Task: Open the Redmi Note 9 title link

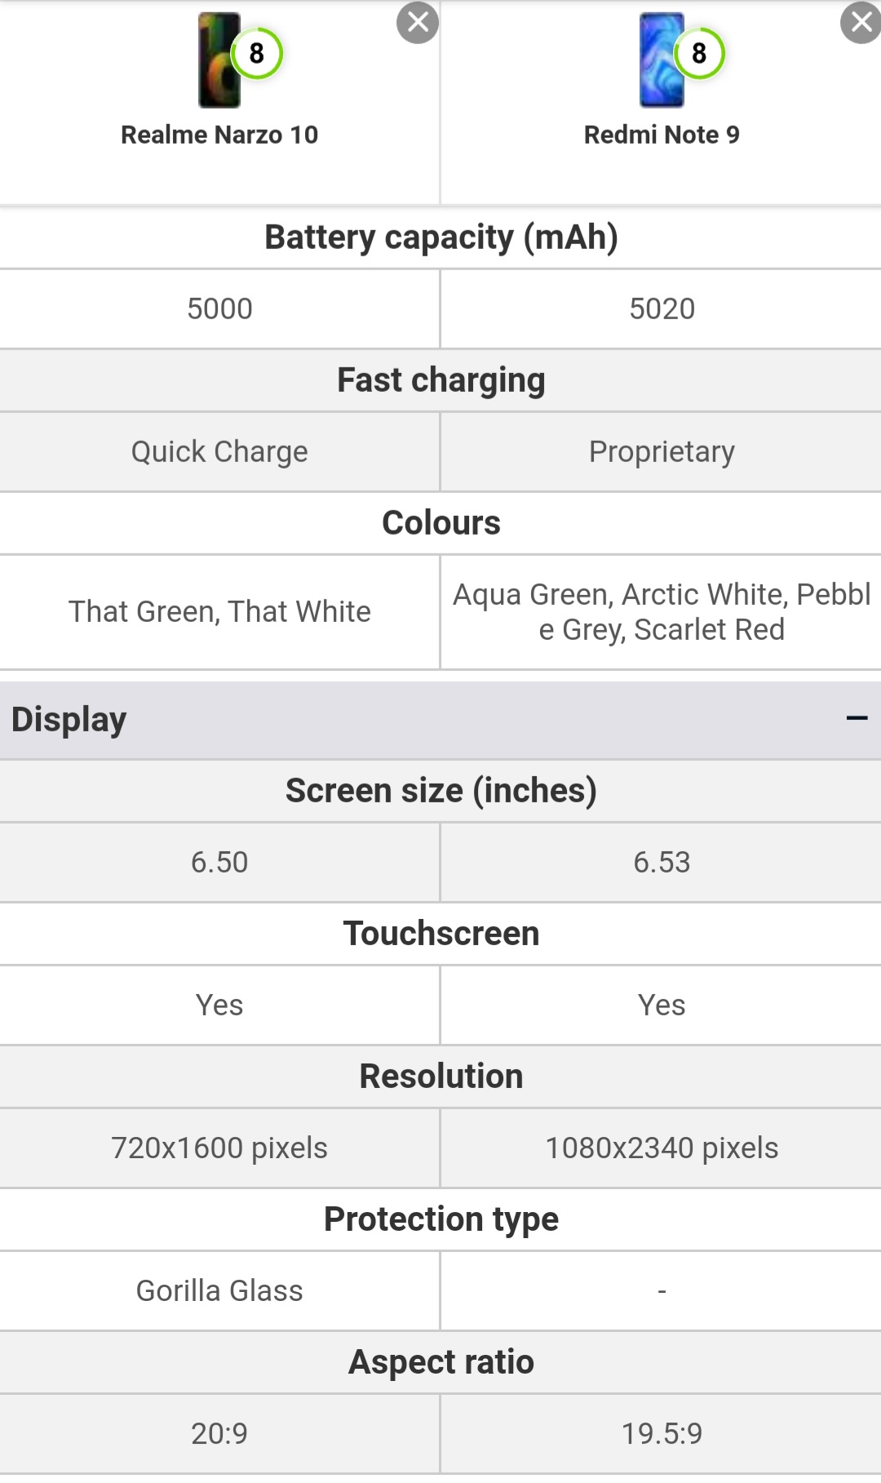Action: pyautogui.click(x=662, y=135)
